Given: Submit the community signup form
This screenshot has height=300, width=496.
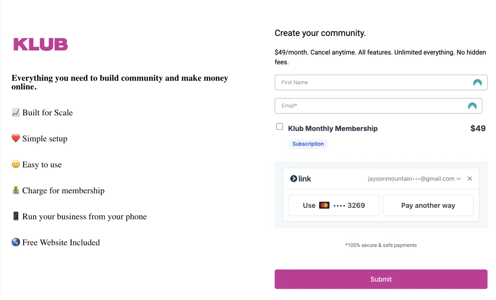Looking at the screenshot, I should tap(381, 279).
